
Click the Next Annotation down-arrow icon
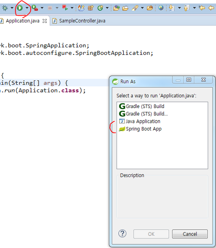pyautogui.click(x=172, y=8)
